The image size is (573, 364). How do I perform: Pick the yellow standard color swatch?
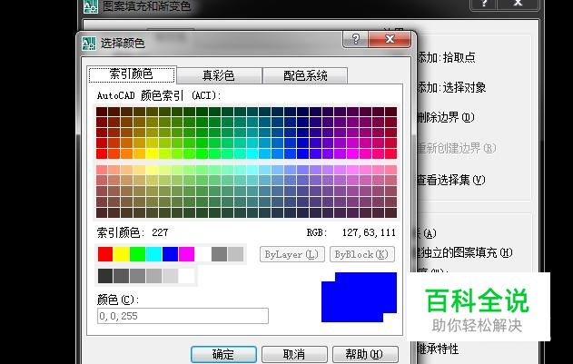pyautogui.click(x=122, y=254)
